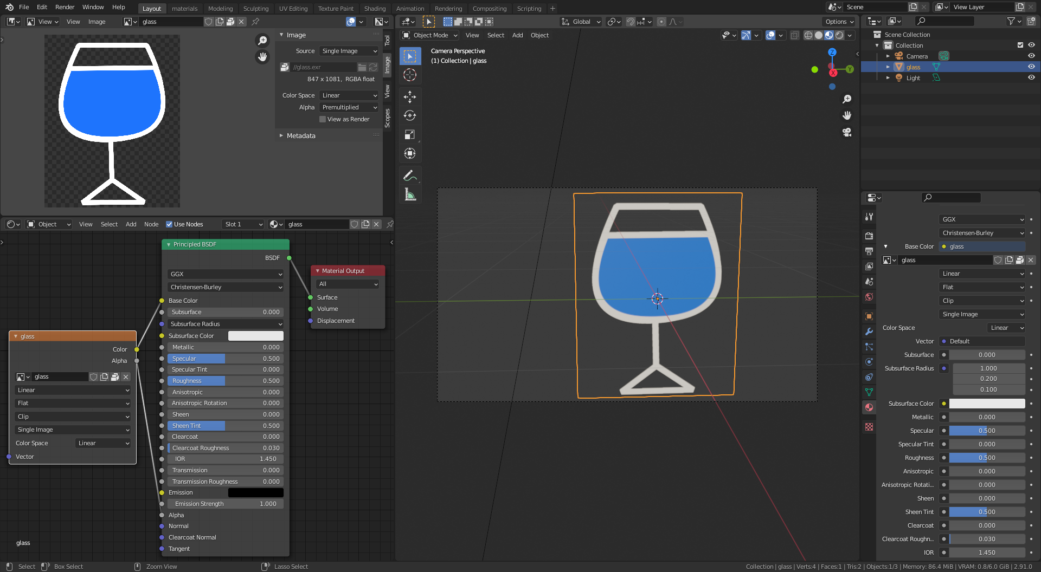1041x572 pixels.
Task: Select the Annotate tool
Action: pos(410,175)
